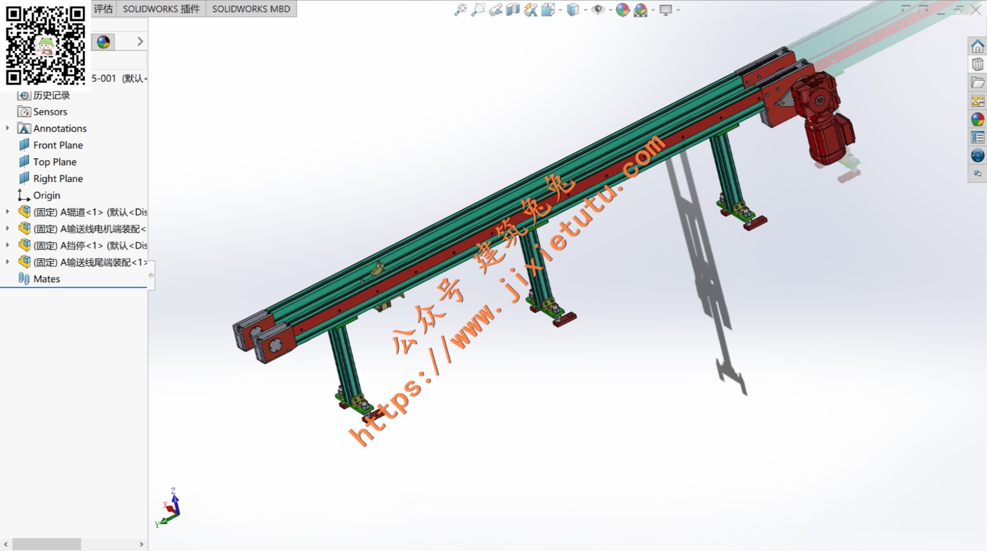Open SOLIDWORKS Resources home tab in task pane

click(x=977, y=46)
